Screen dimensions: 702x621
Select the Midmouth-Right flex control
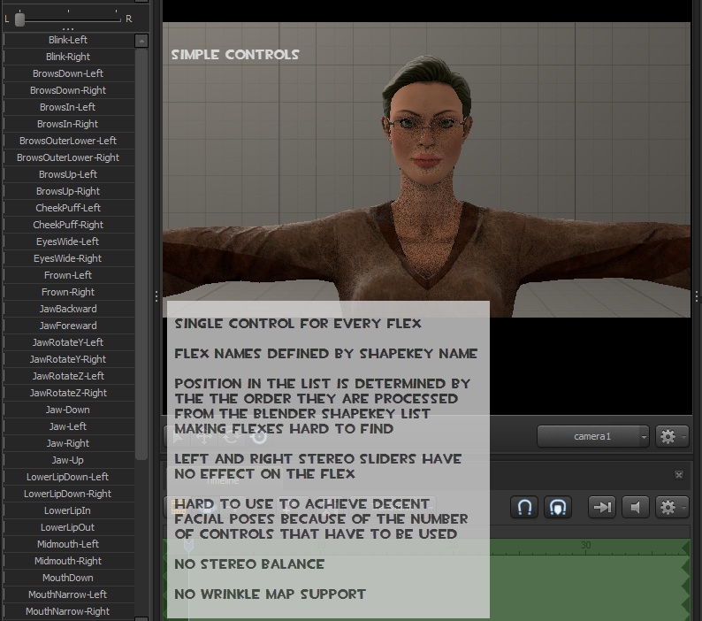(68, 561)
